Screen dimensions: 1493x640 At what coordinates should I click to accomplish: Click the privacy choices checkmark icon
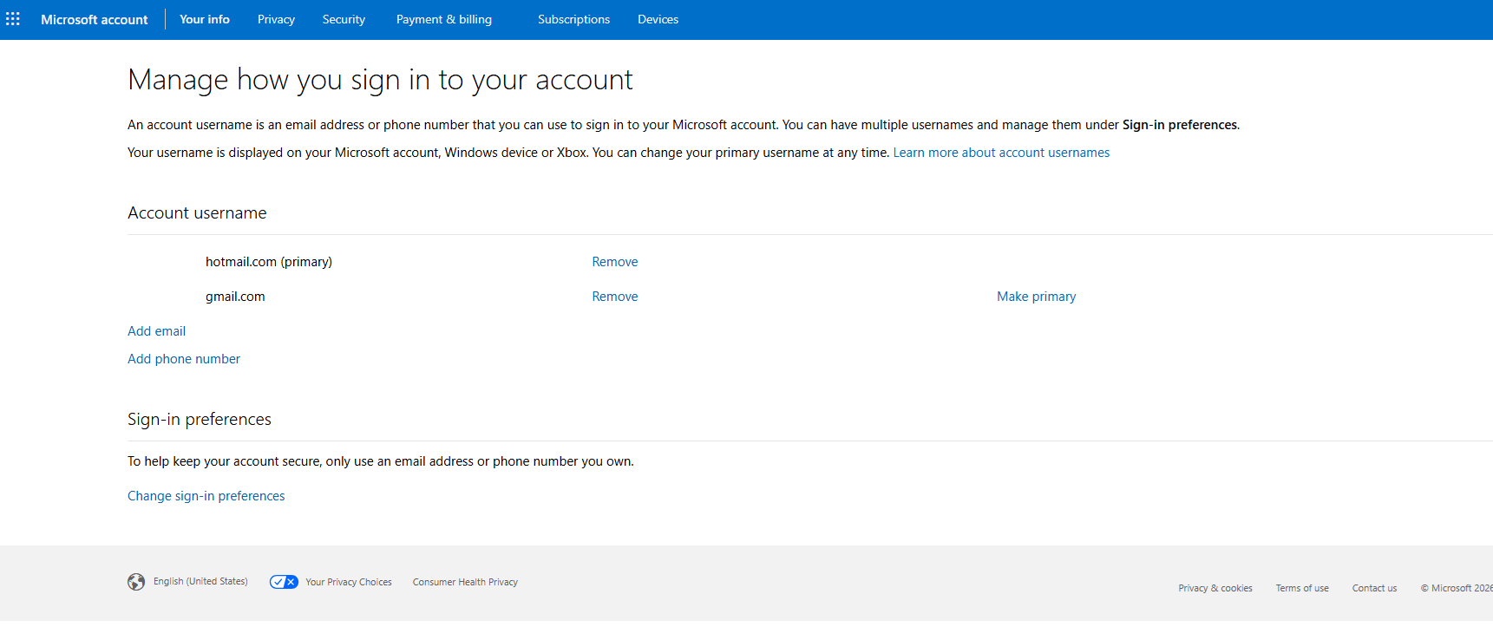284,582
